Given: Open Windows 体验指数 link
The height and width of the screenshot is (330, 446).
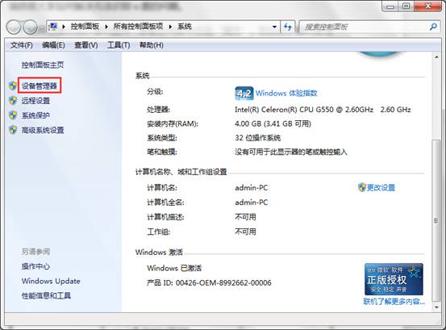Looking at the screenshot, I should (286, 94).
